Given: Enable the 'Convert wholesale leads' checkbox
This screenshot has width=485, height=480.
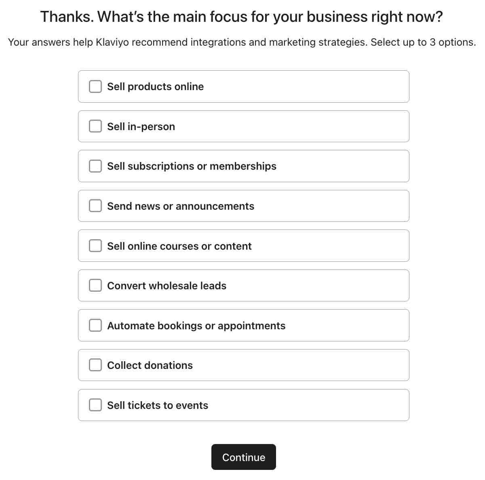Looking at the screenshot, I should click(95, 285).
